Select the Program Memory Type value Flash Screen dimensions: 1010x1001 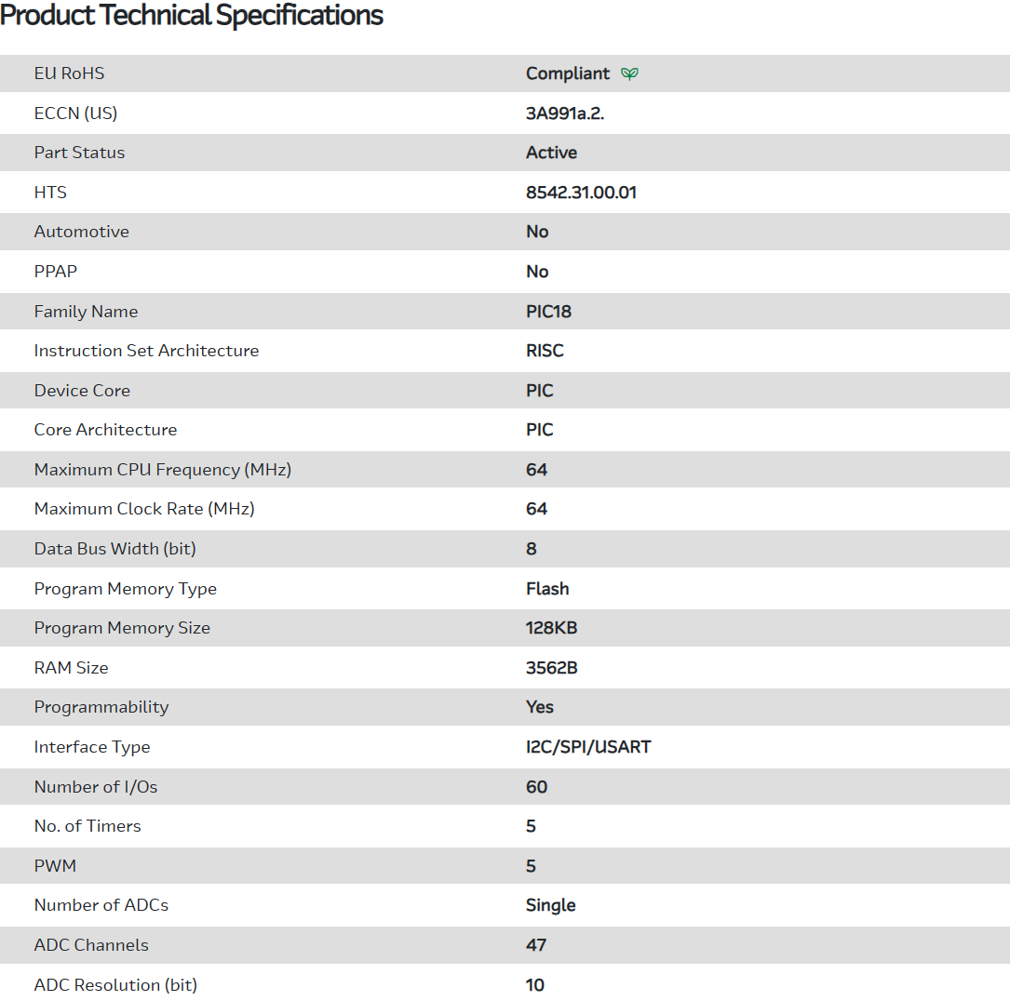[x=547, y=589]
